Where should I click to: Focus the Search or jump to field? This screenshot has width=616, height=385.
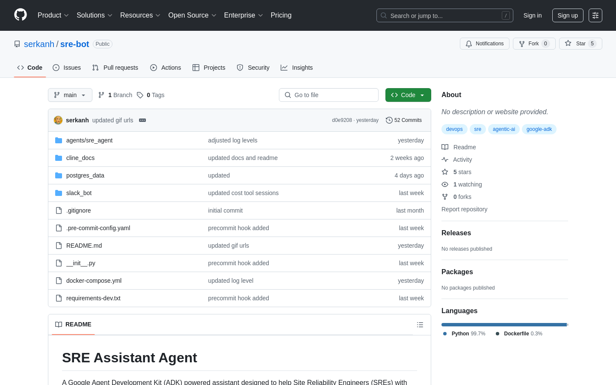point(445,15)
